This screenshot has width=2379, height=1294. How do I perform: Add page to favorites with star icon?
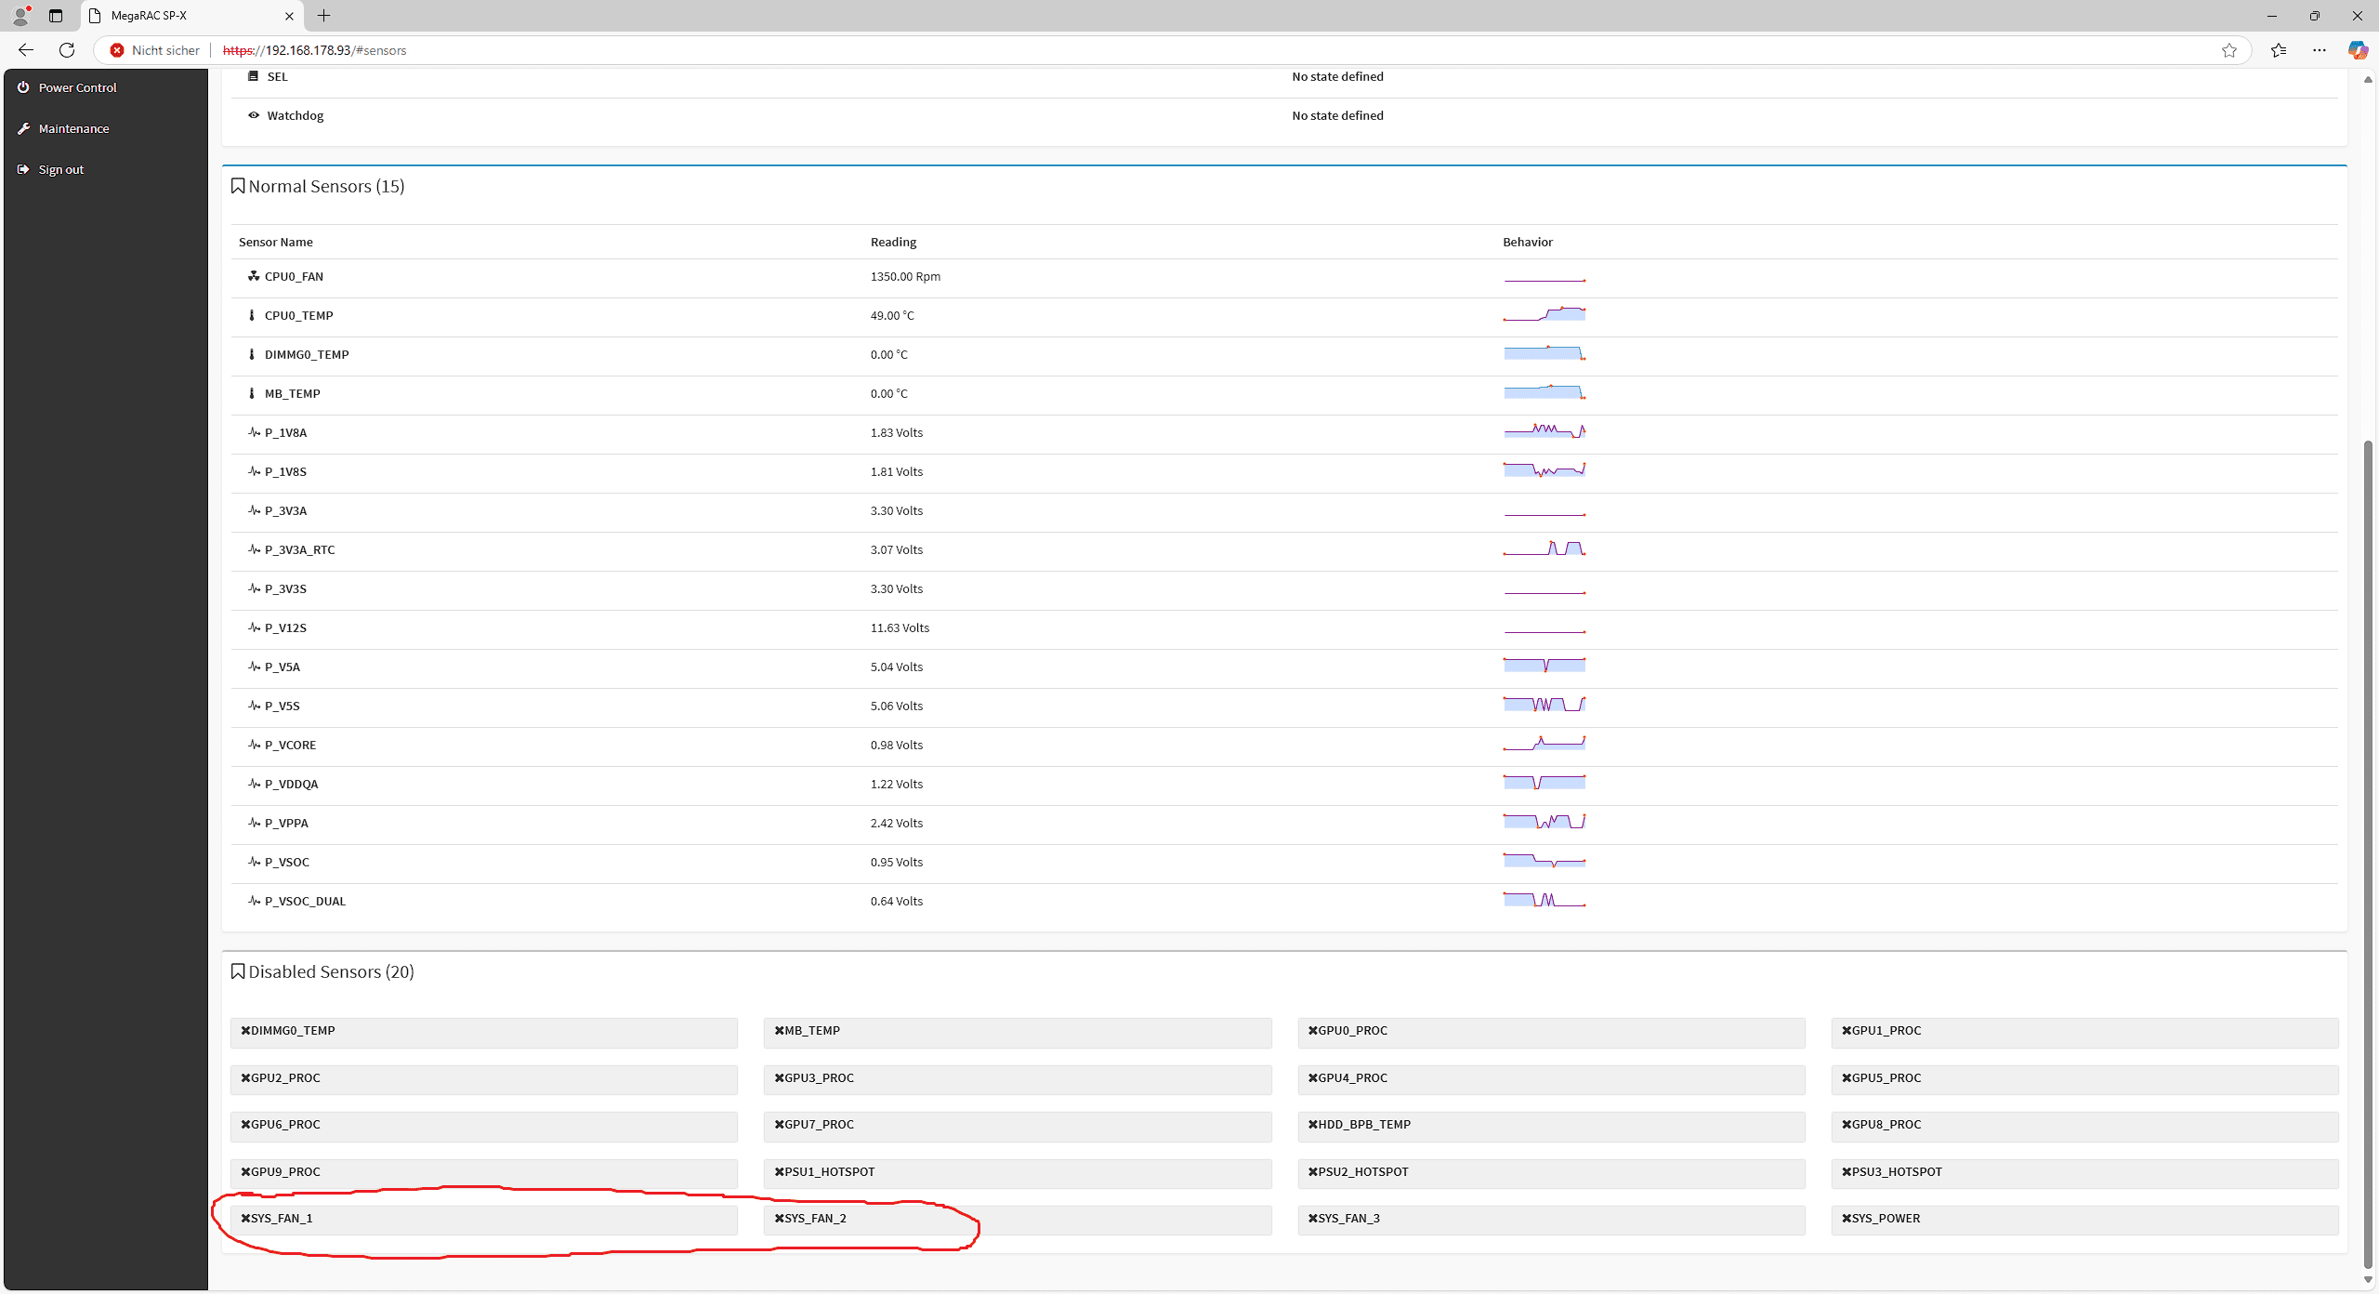(x=2228, y=50)
